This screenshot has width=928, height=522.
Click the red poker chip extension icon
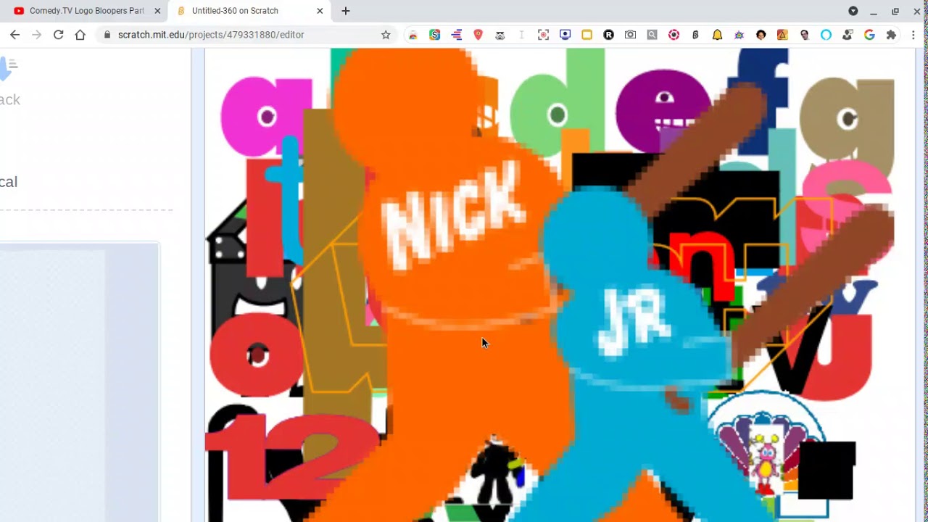point(674,35)
